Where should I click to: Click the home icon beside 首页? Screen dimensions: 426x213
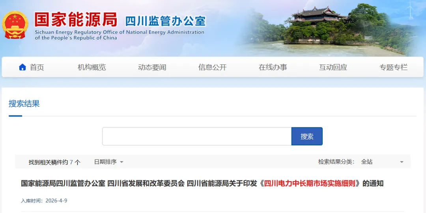click(22, 67)
